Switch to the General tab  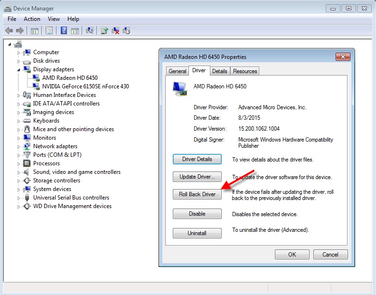point(177,71)
